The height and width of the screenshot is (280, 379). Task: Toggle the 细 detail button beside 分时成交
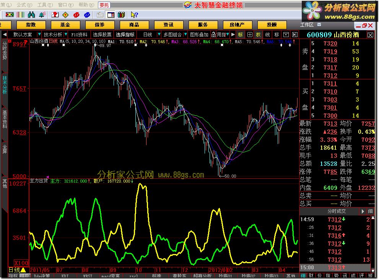pyautogui.click(x=370, y=212)
